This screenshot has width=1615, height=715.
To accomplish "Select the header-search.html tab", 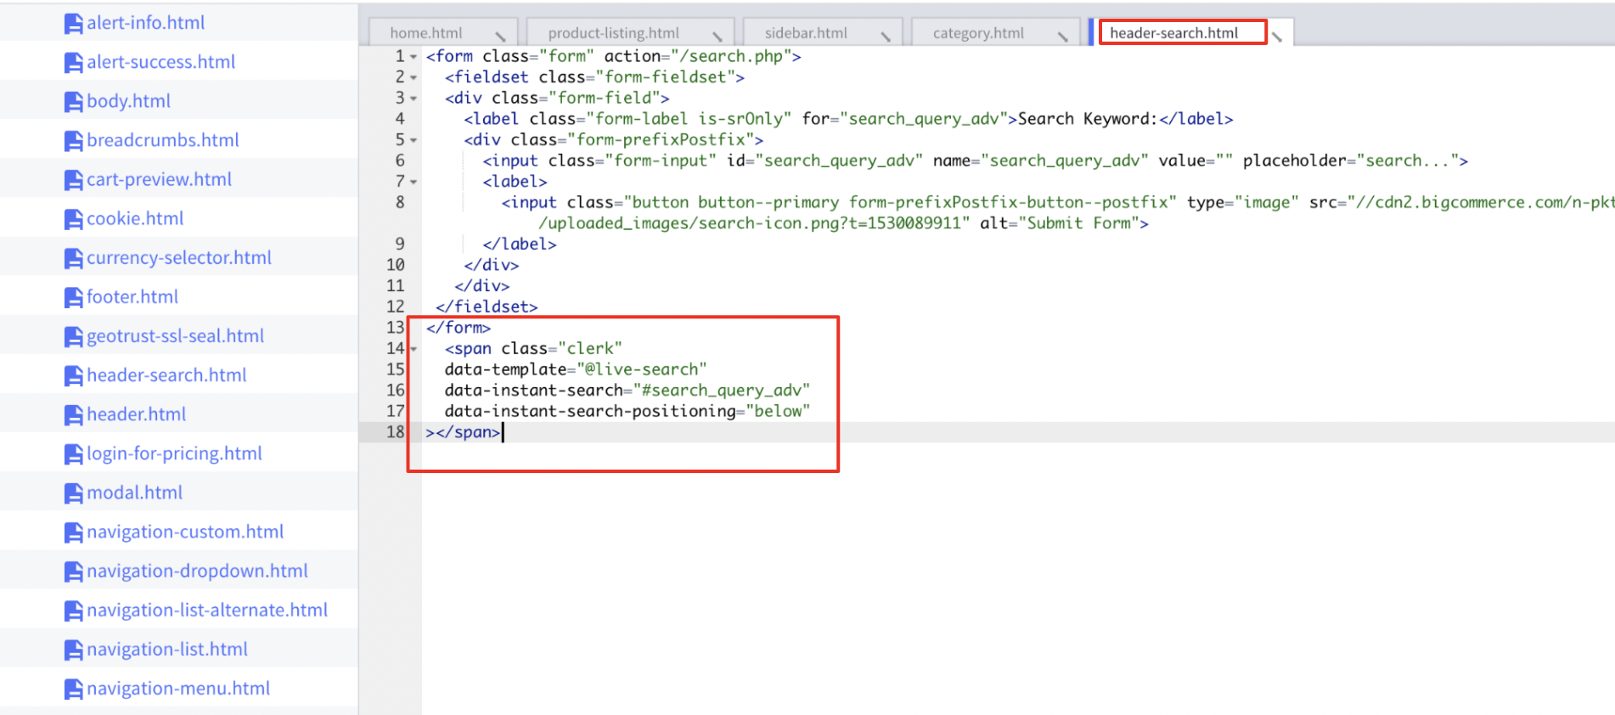I will pos(1173,33).
